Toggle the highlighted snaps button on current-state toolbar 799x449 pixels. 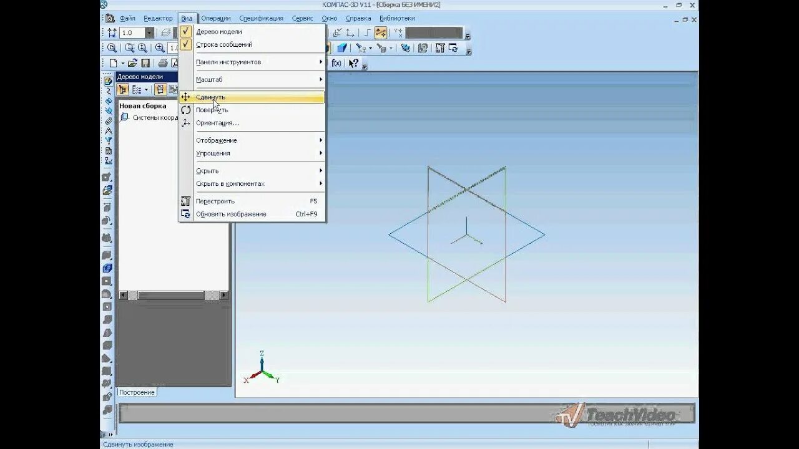[380, 32]
